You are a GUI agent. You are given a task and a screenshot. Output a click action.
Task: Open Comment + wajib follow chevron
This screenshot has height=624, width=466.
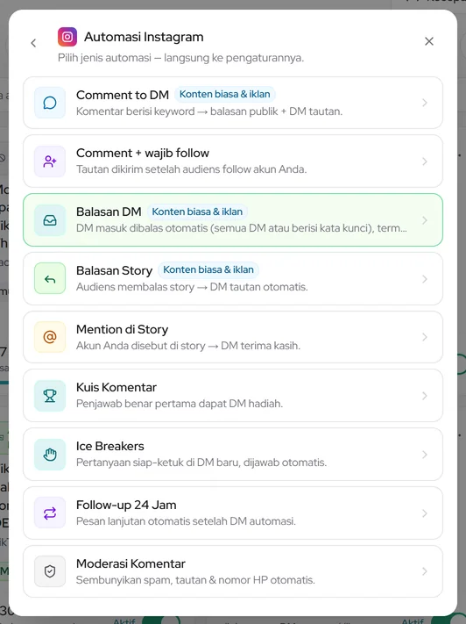425,161
